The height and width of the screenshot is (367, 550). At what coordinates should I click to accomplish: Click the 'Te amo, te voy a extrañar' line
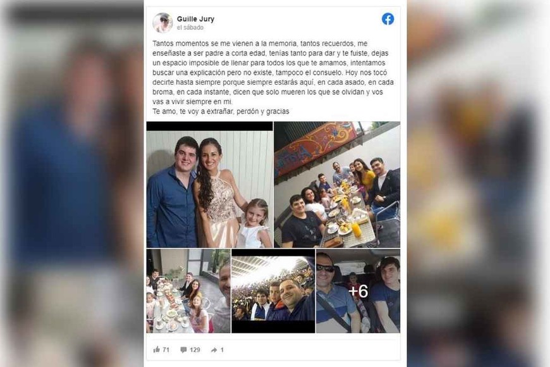pos(221,111)
